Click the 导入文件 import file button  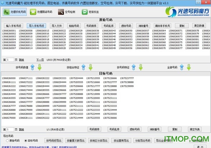57,26
